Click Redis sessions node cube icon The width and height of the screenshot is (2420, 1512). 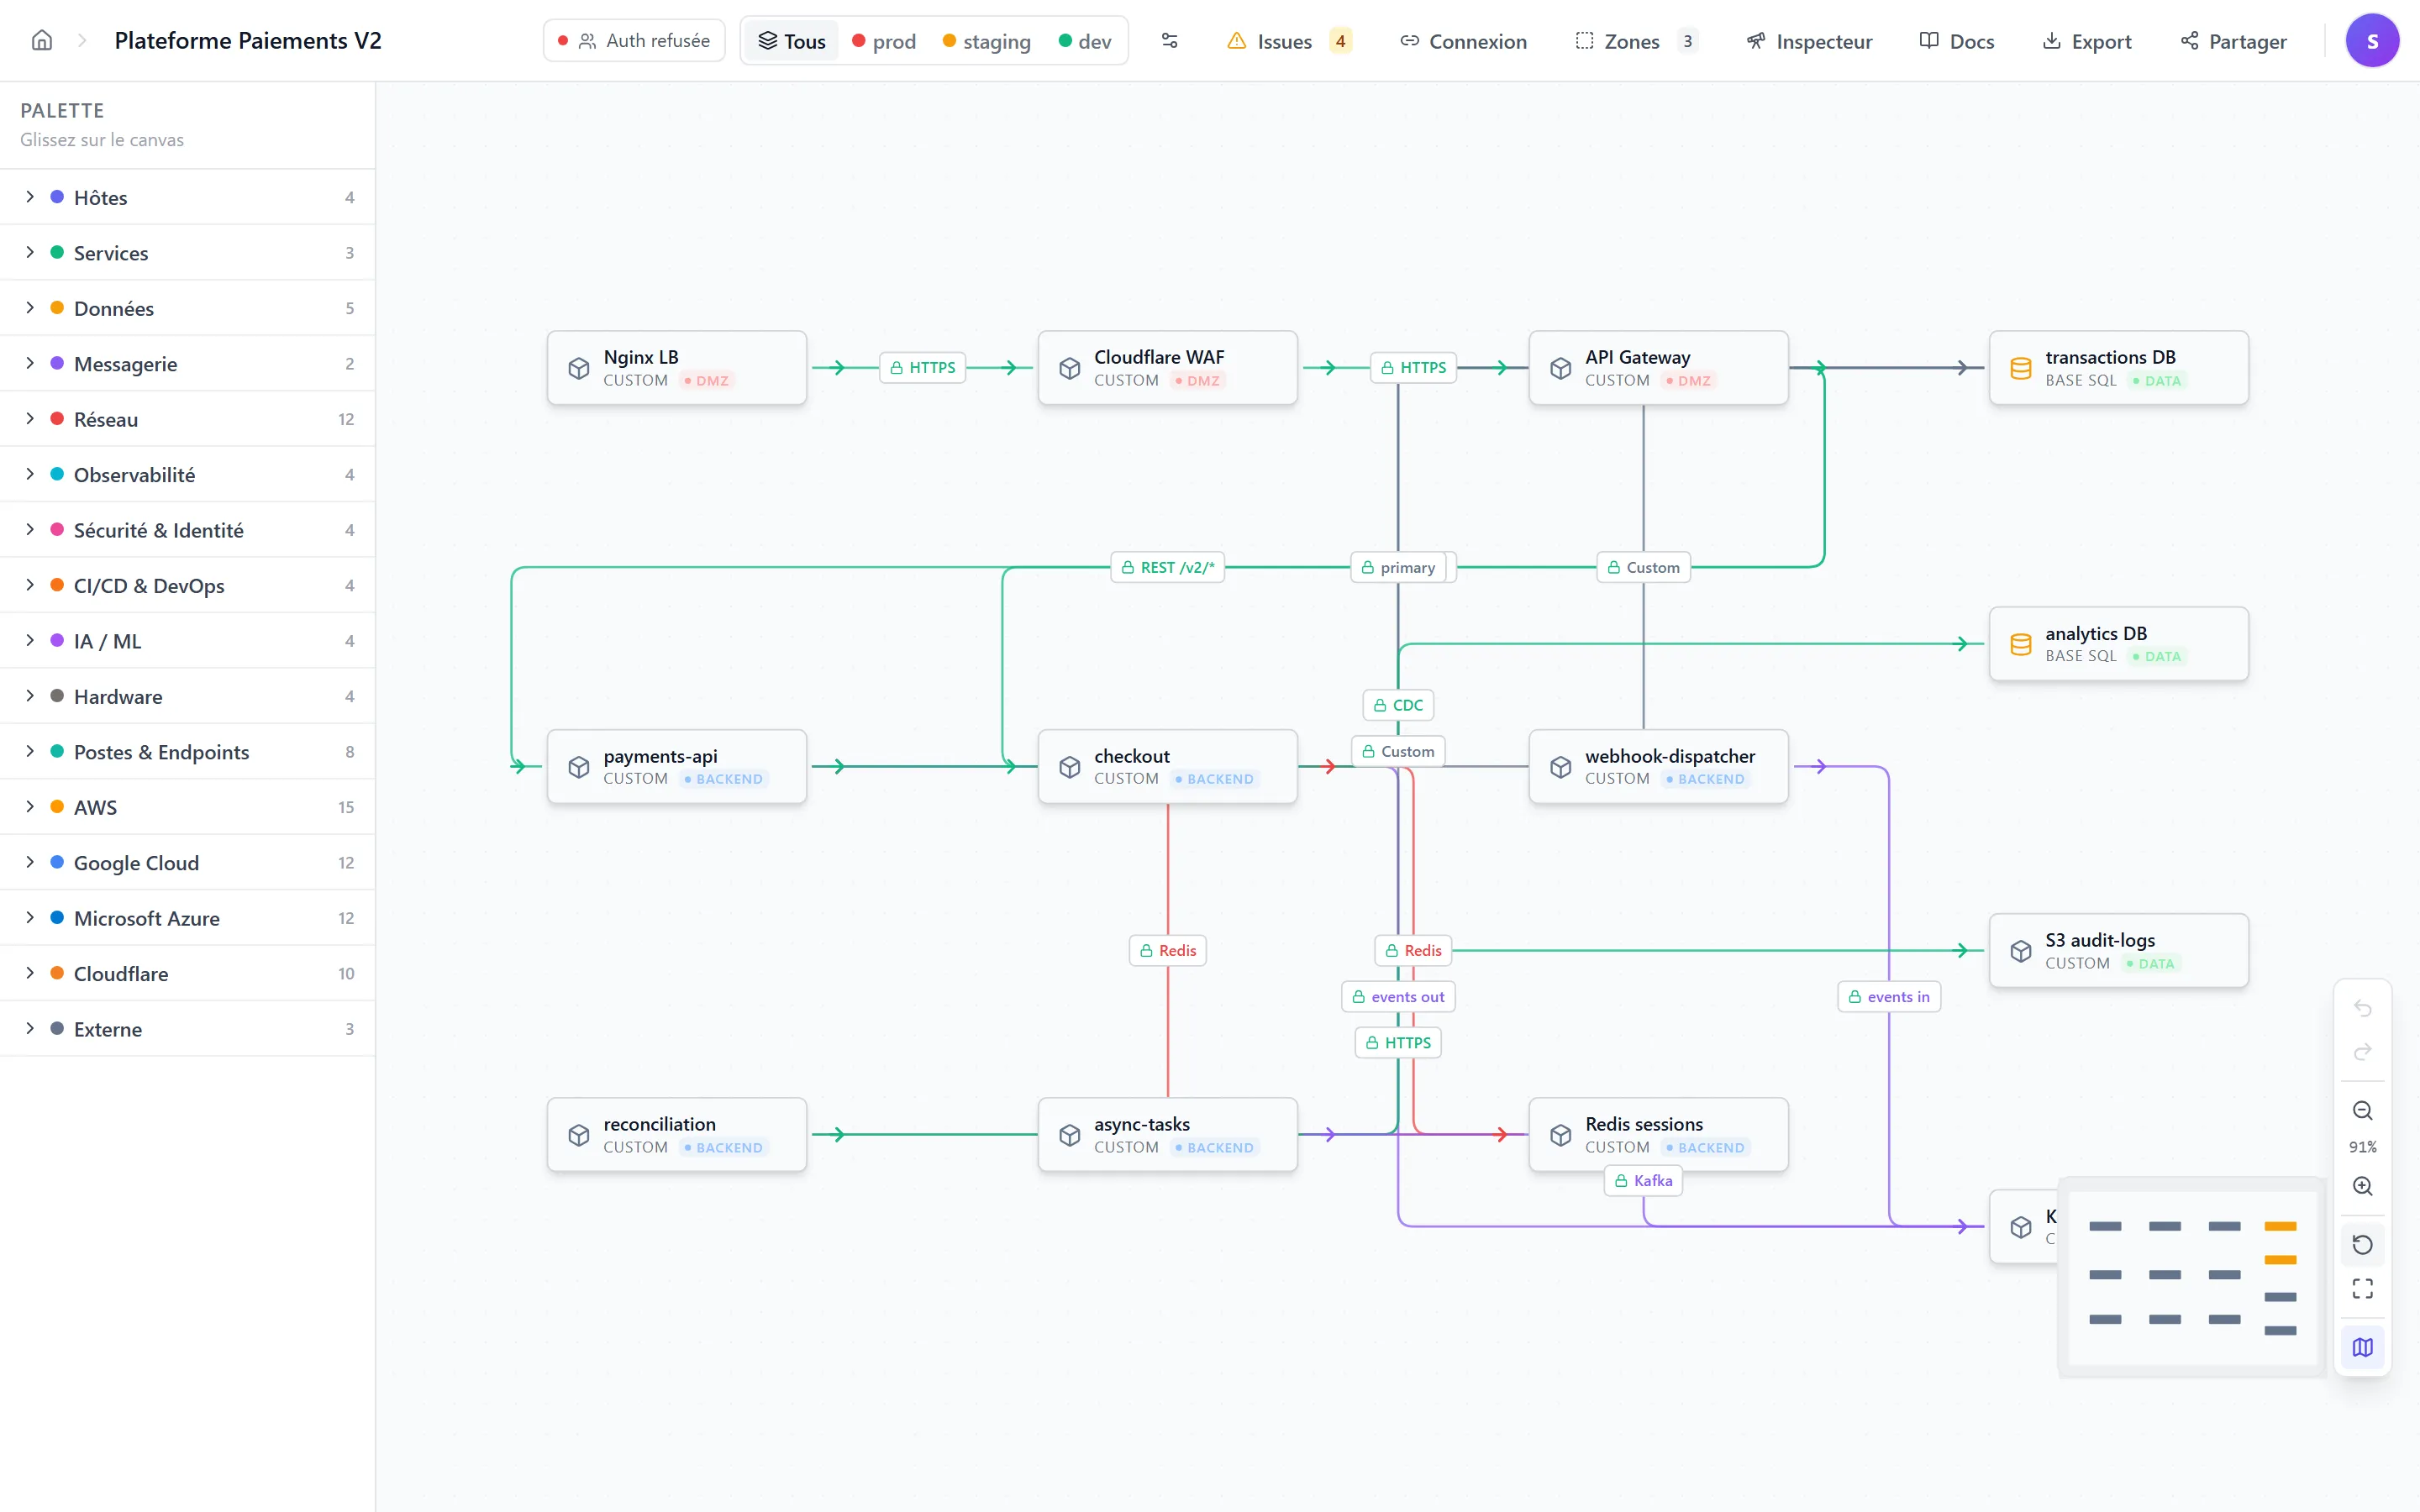(x=1561, y=1135)
